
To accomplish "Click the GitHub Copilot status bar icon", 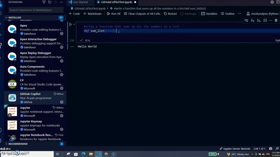I will pos(271,149).
